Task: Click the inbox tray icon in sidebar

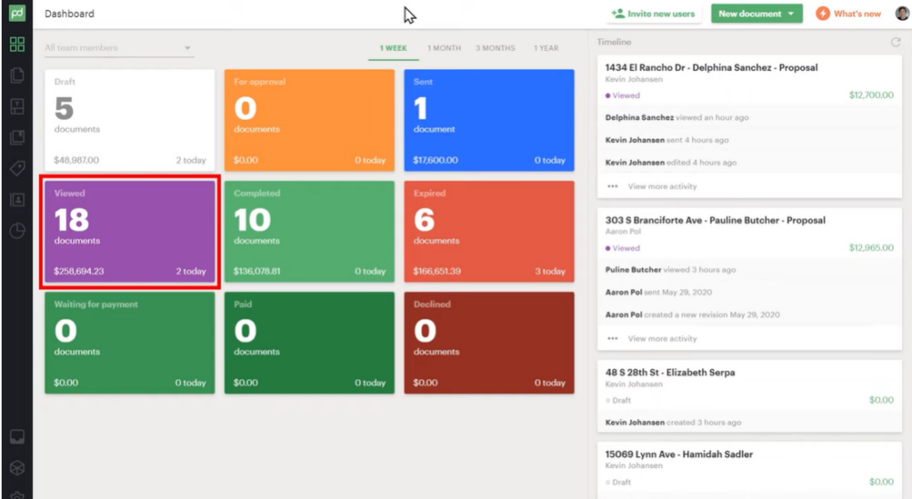Action: point(18,437)
